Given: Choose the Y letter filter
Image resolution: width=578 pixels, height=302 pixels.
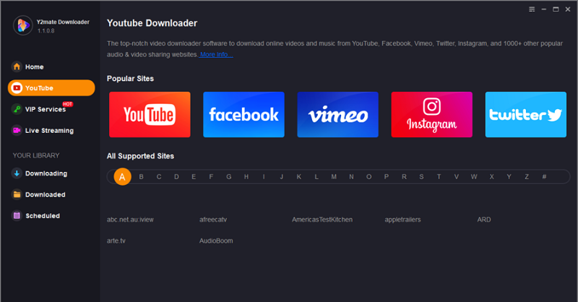Looking at the screenshot, I should click(x=509, y=176).
